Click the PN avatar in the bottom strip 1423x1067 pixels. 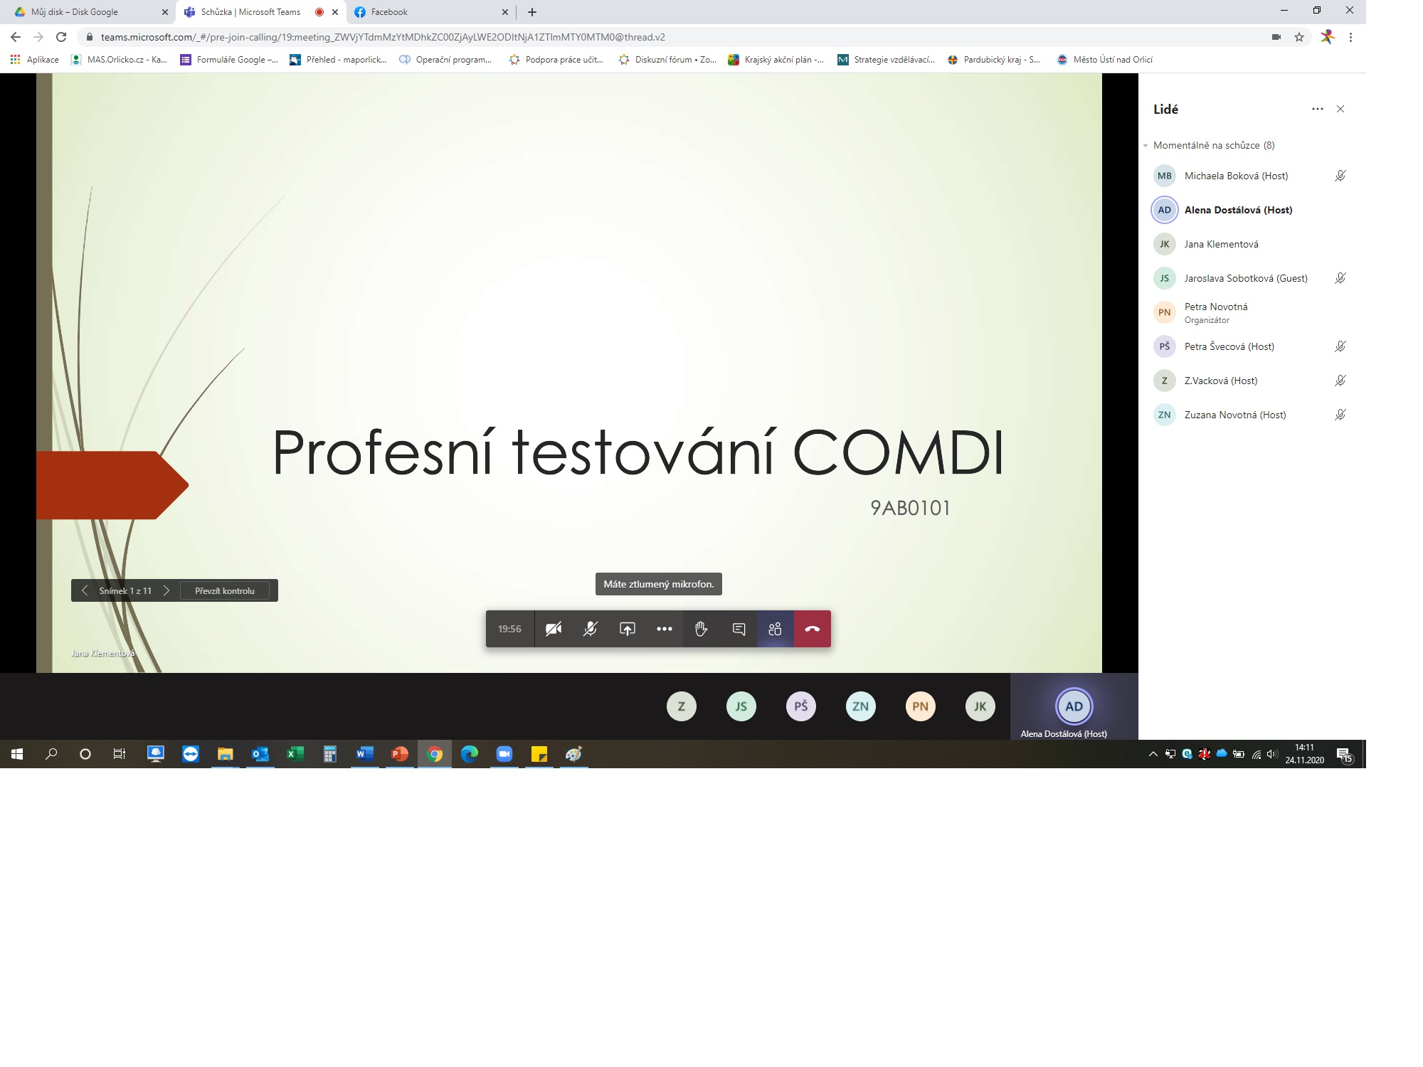[x=920, y=706]
